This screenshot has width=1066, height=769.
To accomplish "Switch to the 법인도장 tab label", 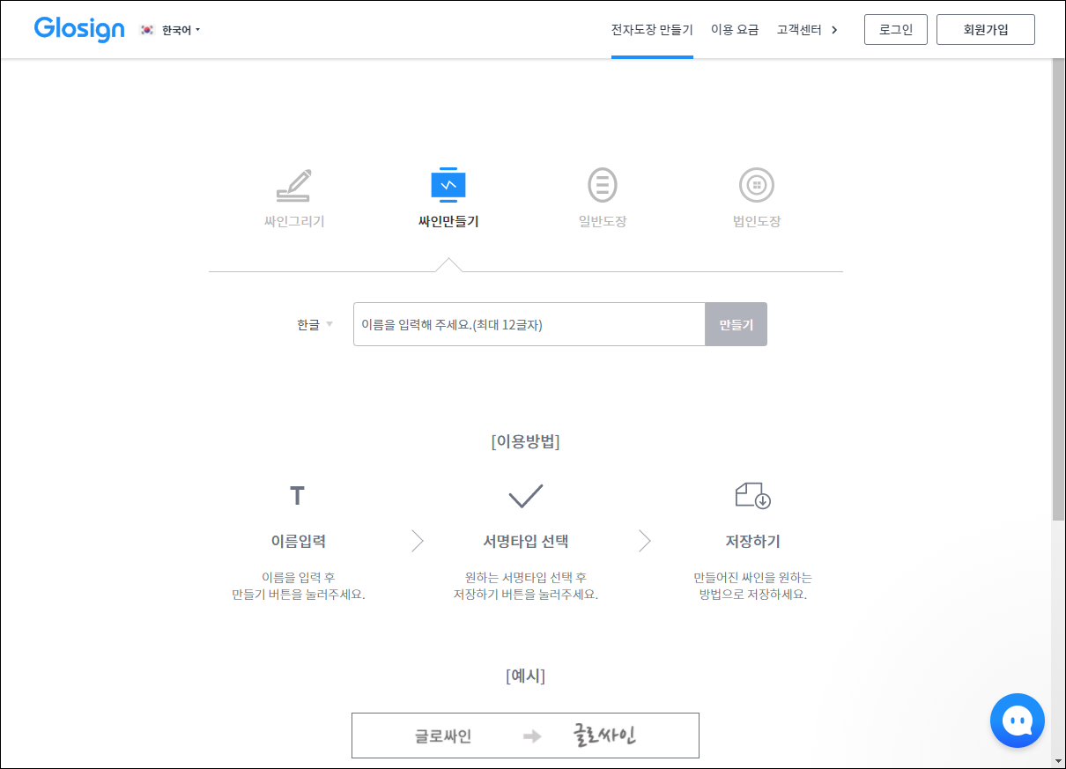I will pyautogui.click(x=757, y=222).
